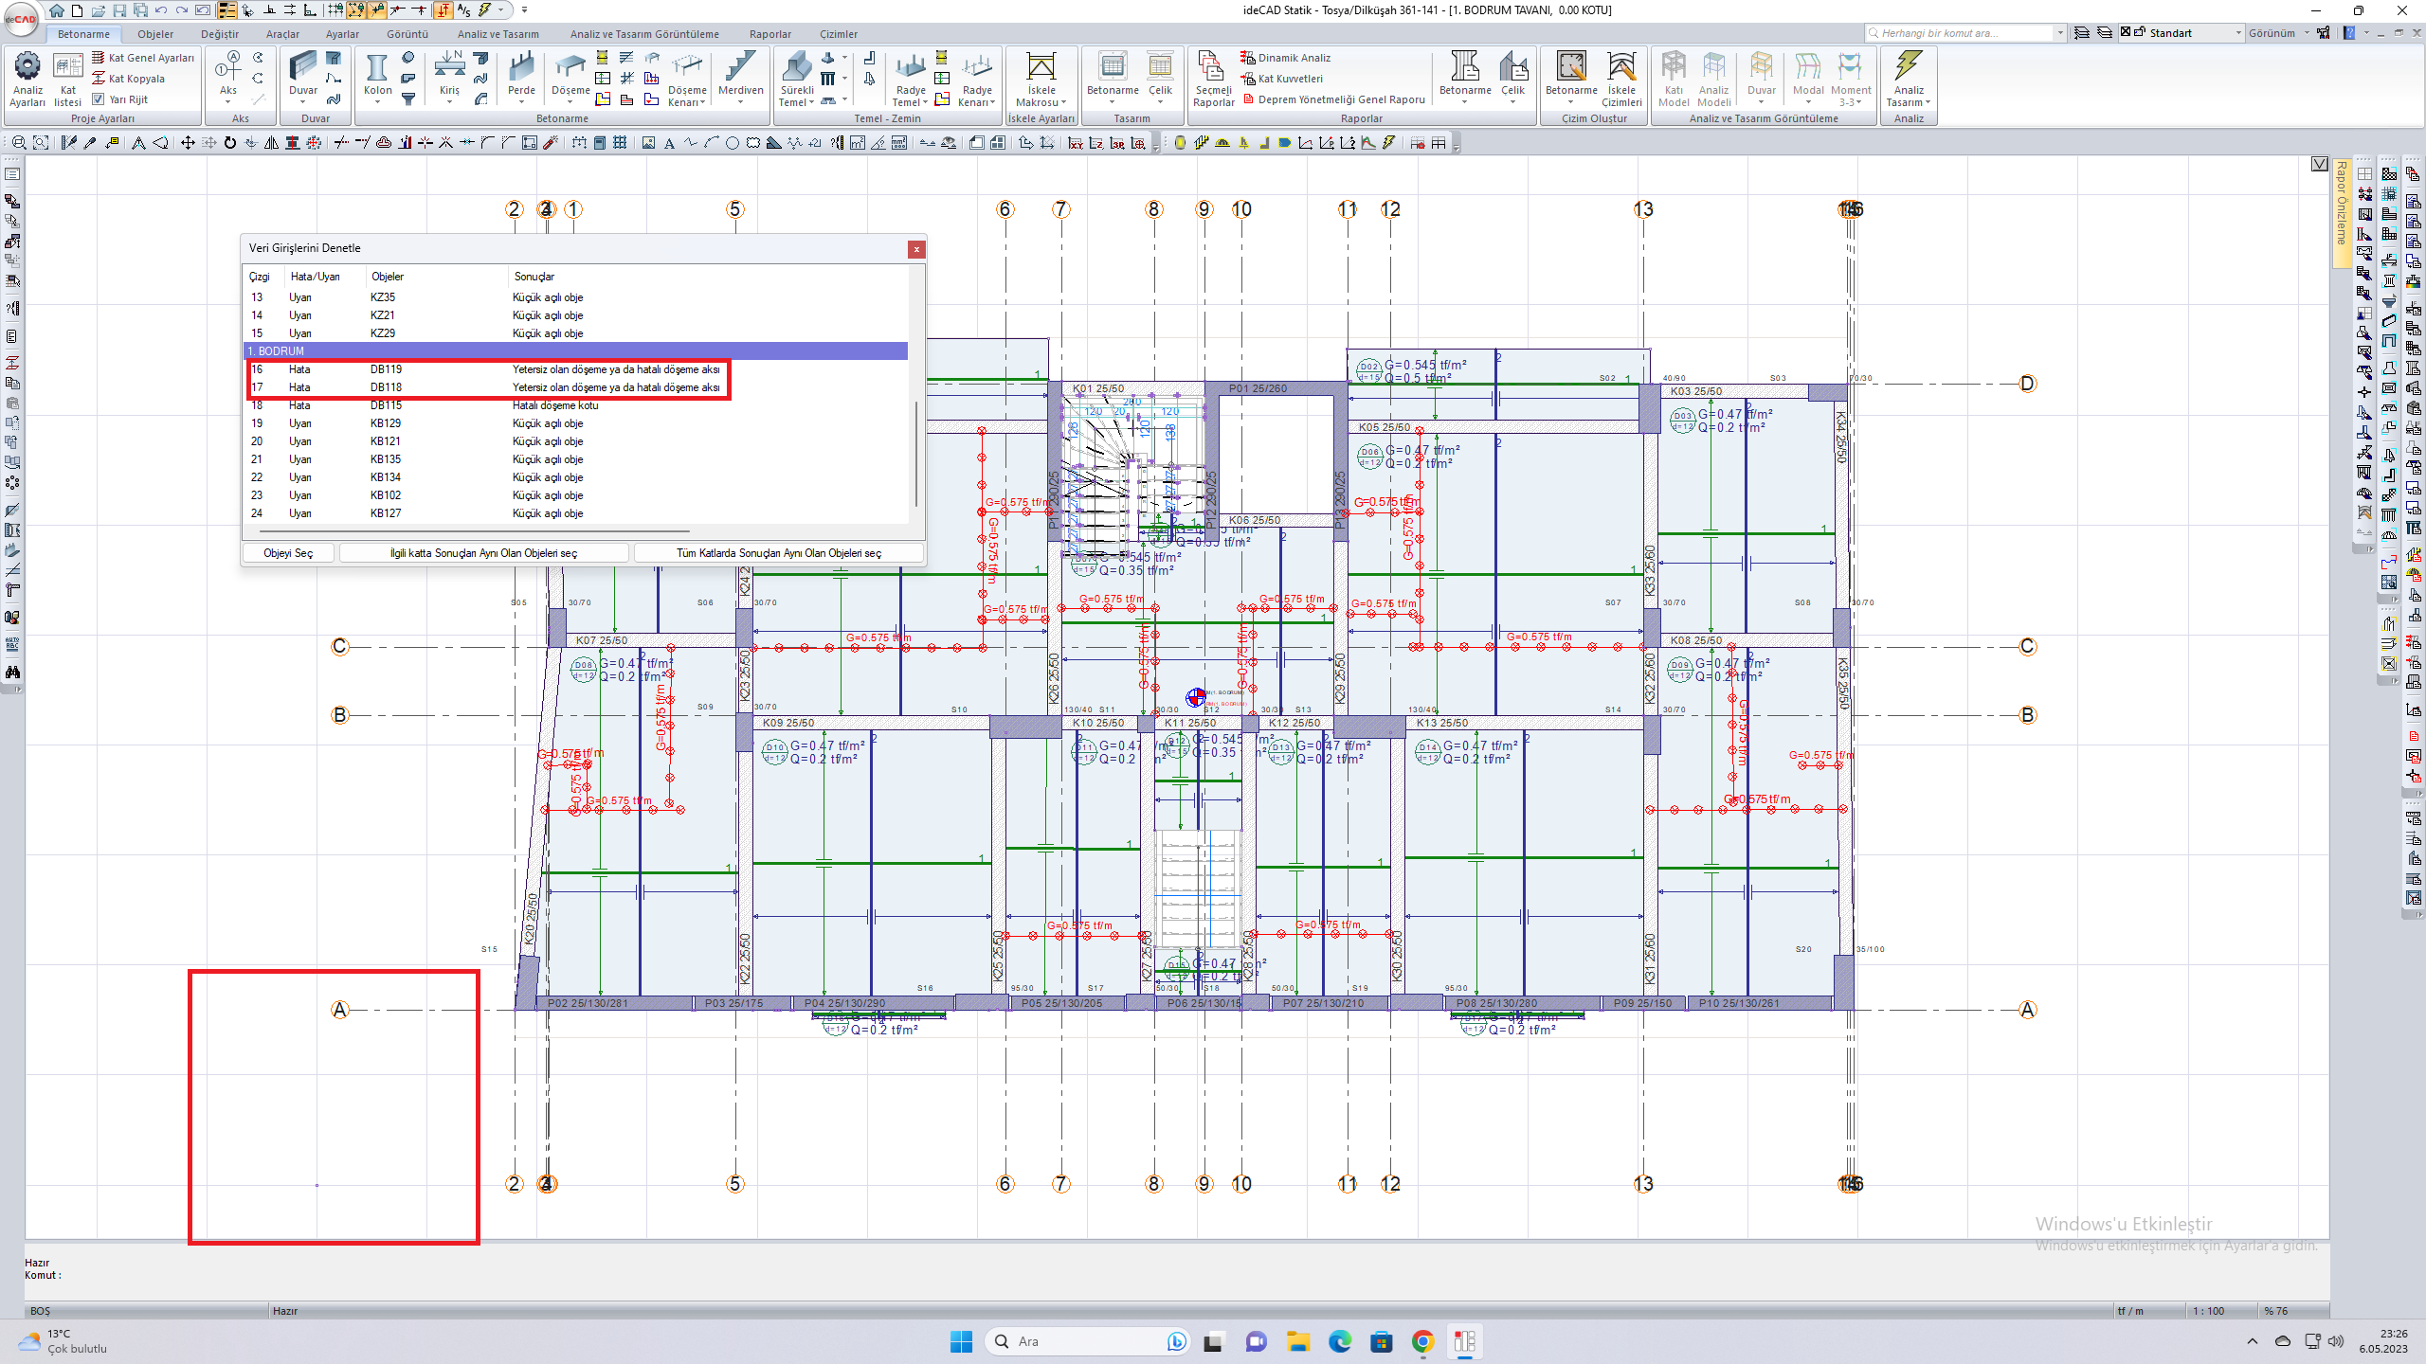The width and height of the screenshot is (2426, 1364).
Task: Click the Objeyi Seç button
Action: (x=288, y=553)
